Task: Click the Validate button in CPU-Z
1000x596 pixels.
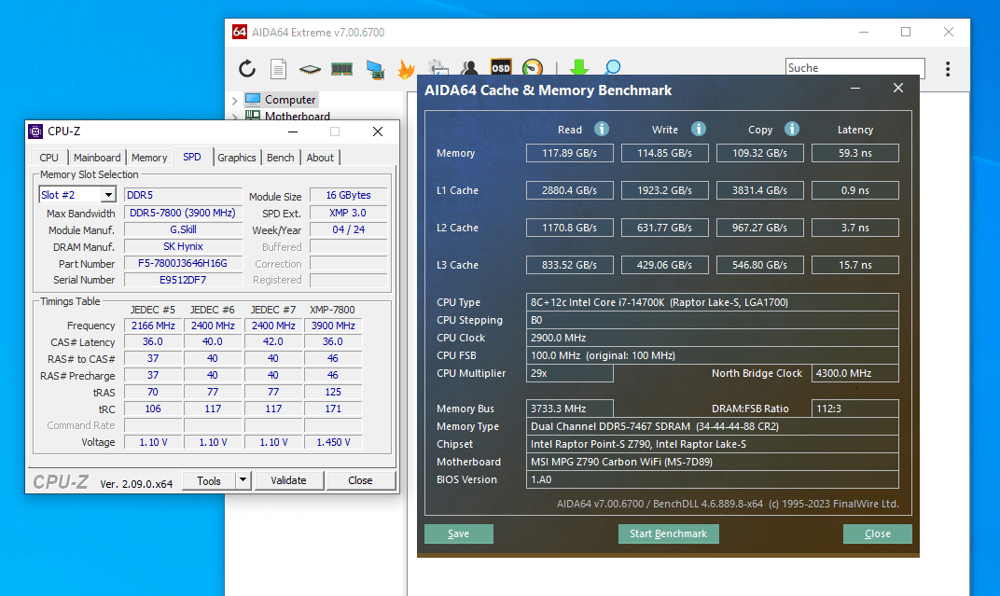Action: [288, 480]
